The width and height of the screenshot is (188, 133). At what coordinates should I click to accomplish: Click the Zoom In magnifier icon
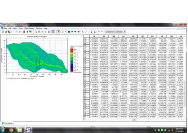pyautogui.click(x=36, y=32)
